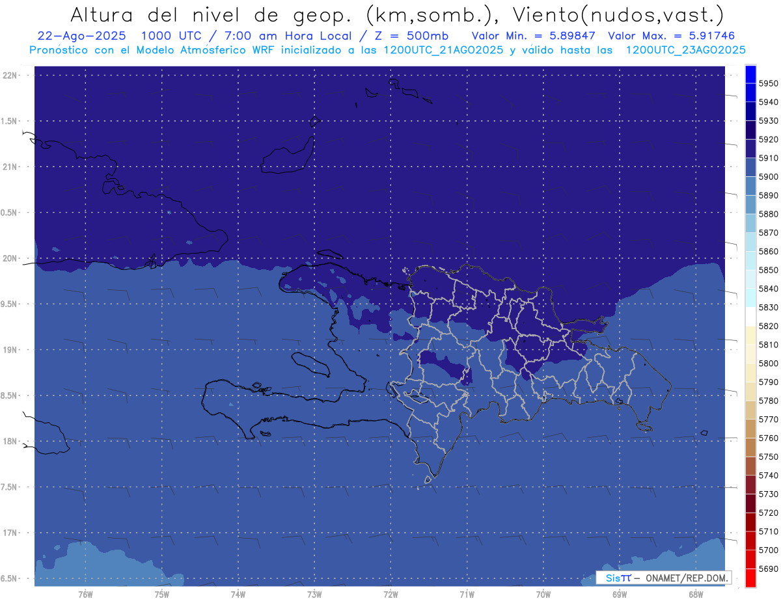Viewport: 781px width, 603px height.
Task: Click the longitude label 68W
Action: tap(696, 594)
